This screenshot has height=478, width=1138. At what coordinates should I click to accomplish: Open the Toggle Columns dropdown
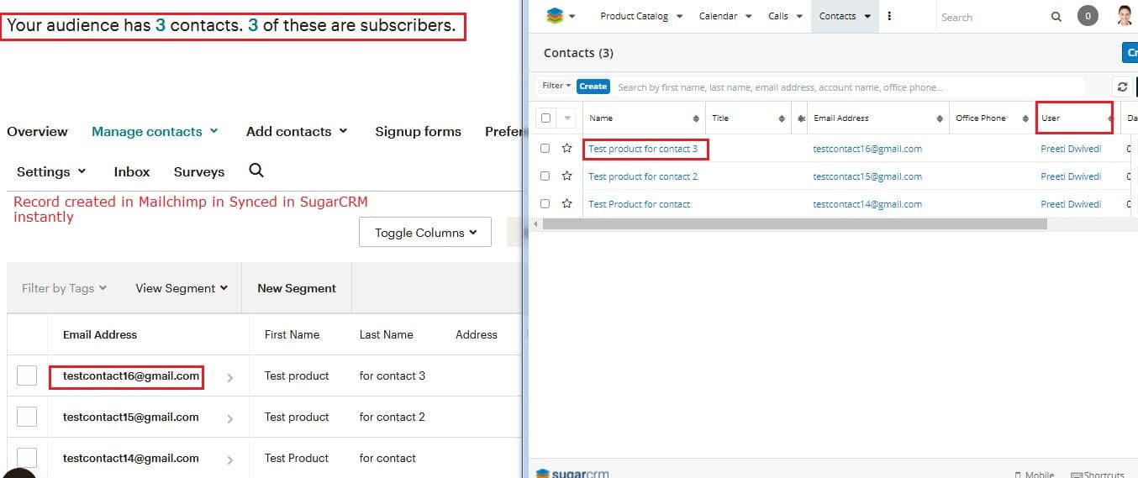click(x=424, y=233)
